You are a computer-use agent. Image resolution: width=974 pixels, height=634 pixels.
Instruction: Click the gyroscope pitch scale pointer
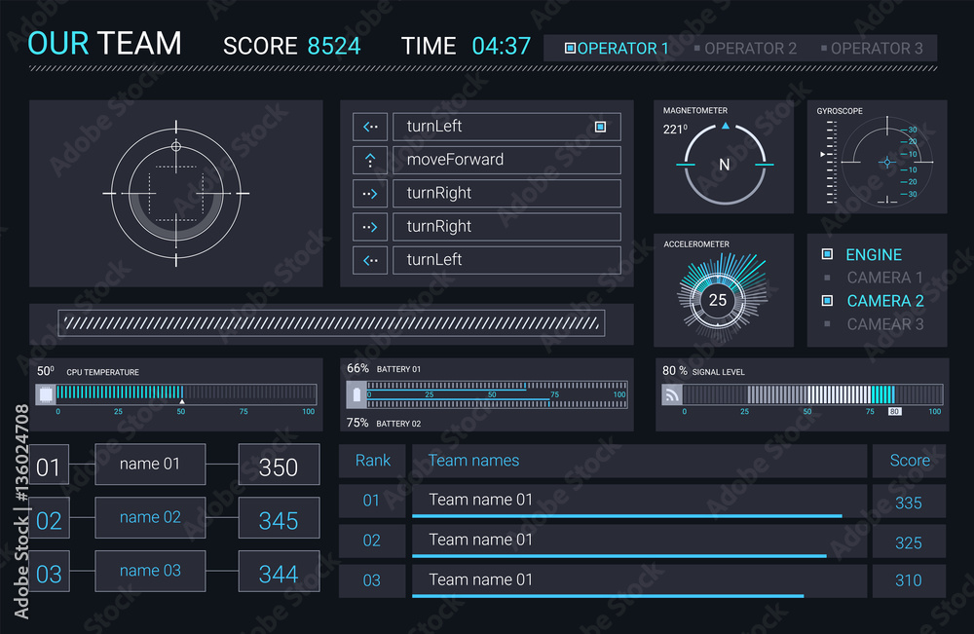822,154
